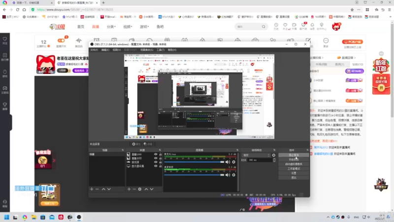The width and height of the screenshot is (394, 222).
Task: Click the 退出 exit button in OBS controls
Action: pyautogui.click(x=294, y=178)
